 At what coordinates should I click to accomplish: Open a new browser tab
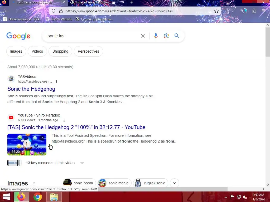(132, 2)
